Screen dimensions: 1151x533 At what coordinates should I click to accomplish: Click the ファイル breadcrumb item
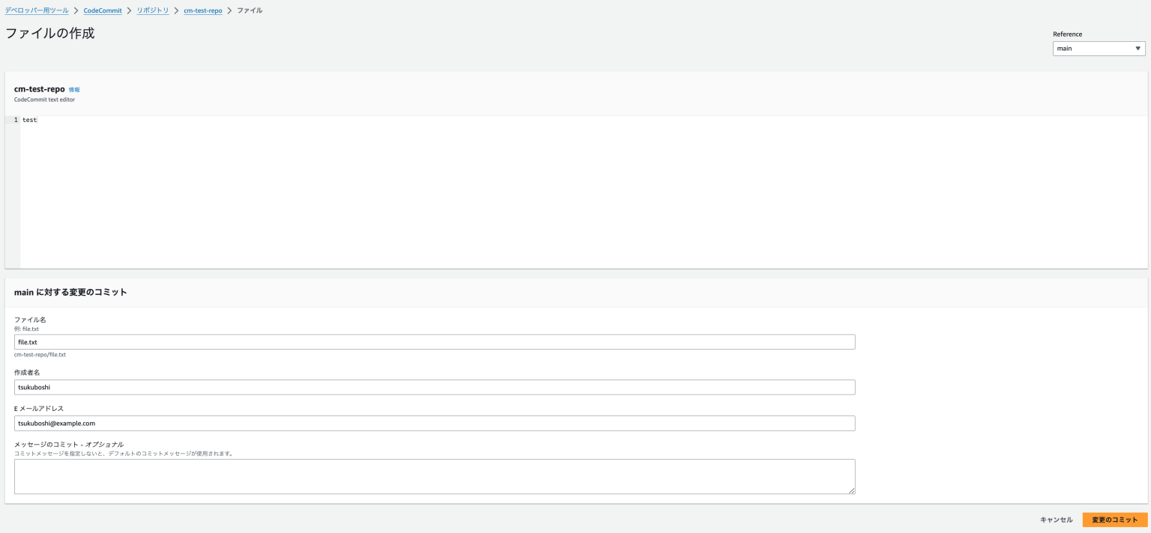pos(251,10)
